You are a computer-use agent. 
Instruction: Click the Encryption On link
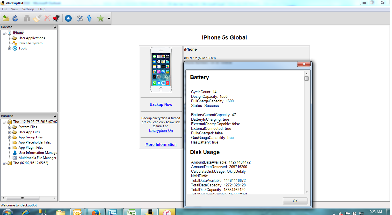(161, 130)
